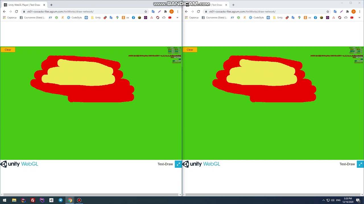The image size is (364, 204).
Task: Reload the page in the right browser
Action: pyautogui.click(x=198, y=12)
